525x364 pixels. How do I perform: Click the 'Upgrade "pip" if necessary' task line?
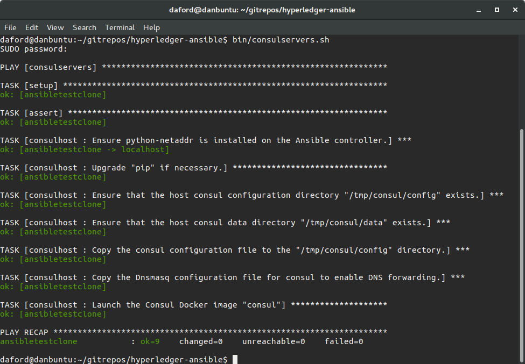point(193,167)
